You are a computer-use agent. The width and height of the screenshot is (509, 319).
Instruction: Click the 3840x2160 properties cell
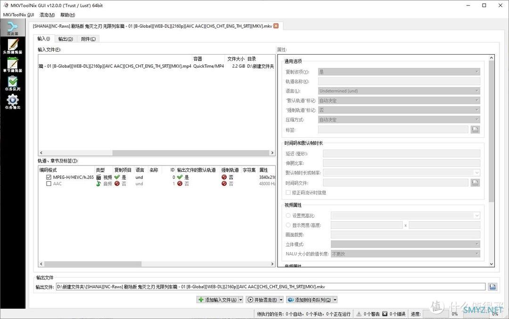(x=267, y=177)
